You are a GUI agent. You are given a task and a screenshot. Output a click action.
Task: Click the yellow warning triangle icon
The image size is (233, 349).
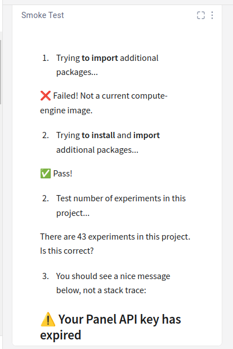point(48,319)
